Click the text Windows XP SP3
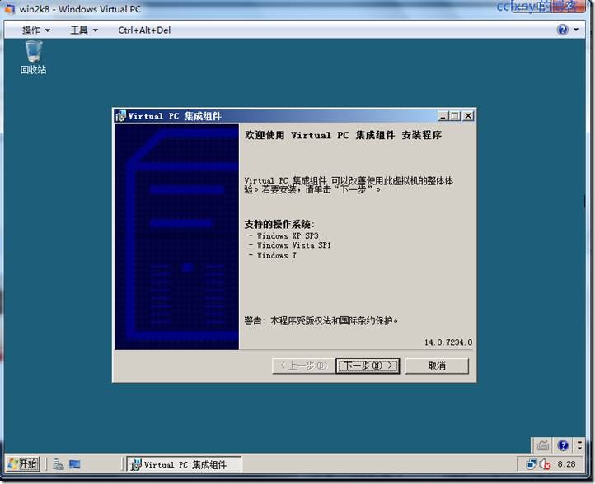Screen dimensions: 595x484 (288, 235)
